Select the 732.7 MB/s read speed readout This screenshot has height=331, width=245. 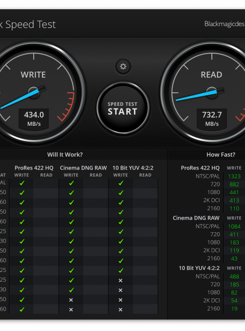(x=212, y=119)
